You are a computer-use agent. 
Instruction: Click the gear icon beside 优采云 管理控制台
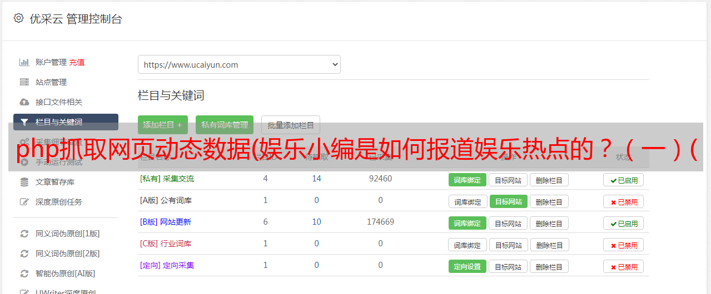[18, 18]
